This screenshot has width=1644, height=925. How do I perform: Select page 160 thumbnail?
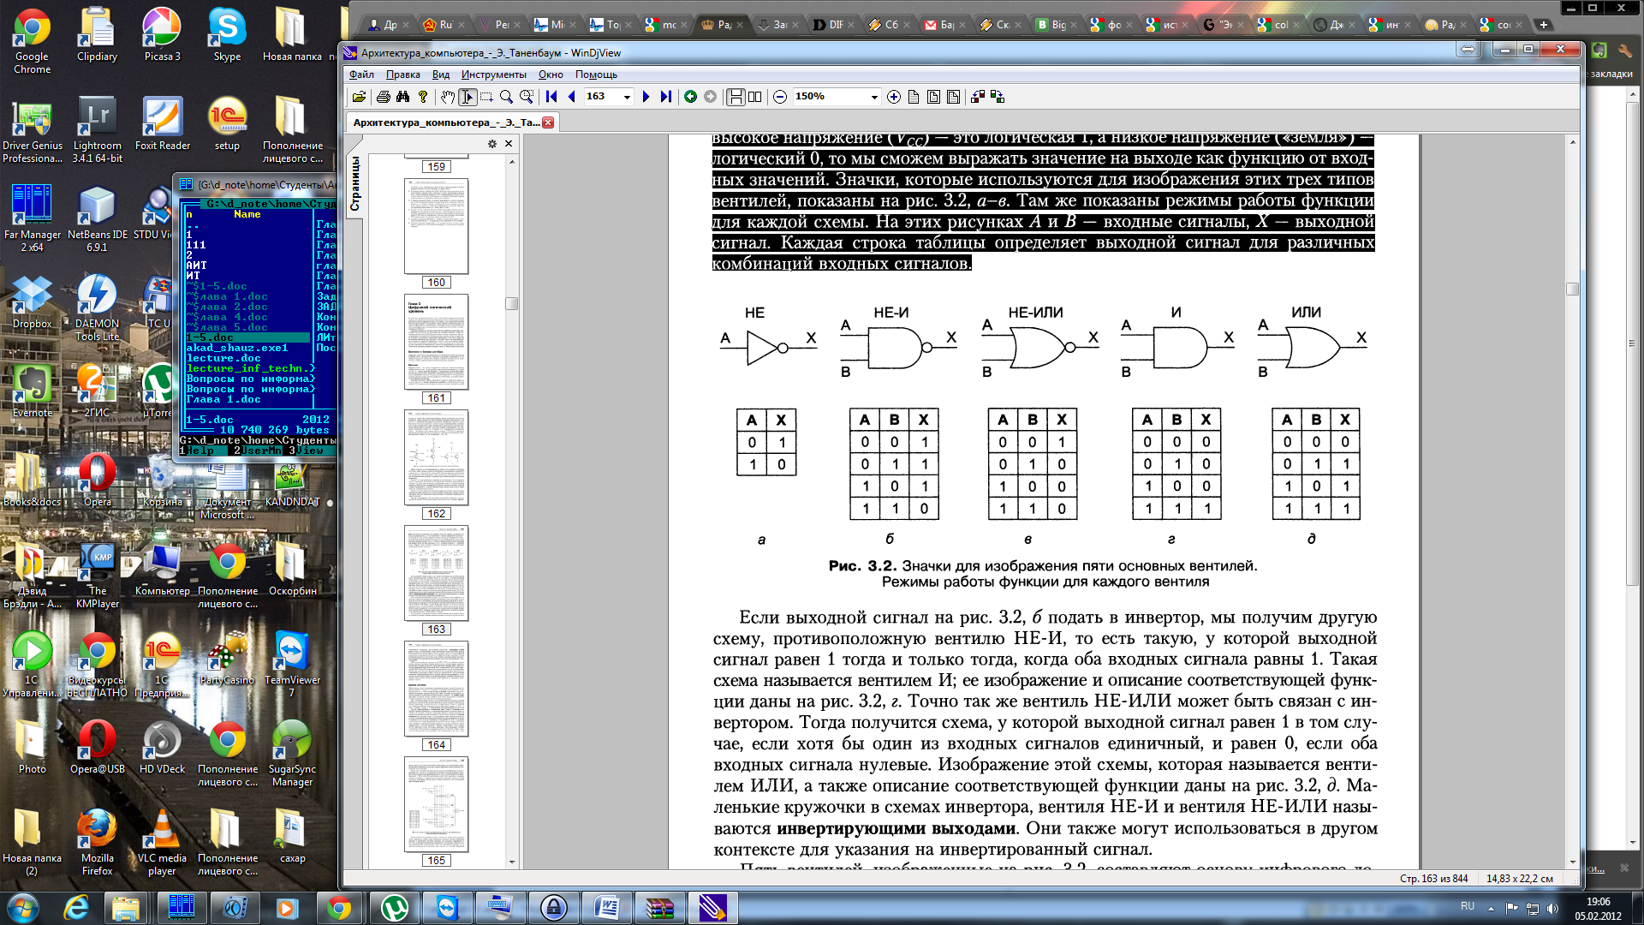pos(437,227)
